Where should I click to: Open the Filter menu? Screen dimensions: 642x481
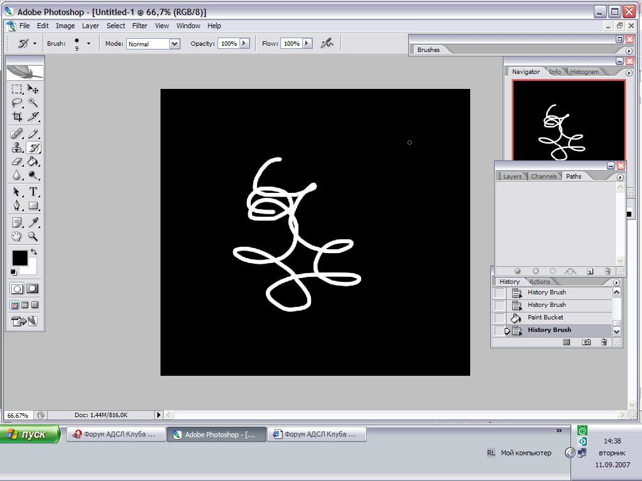coord(140,26)
